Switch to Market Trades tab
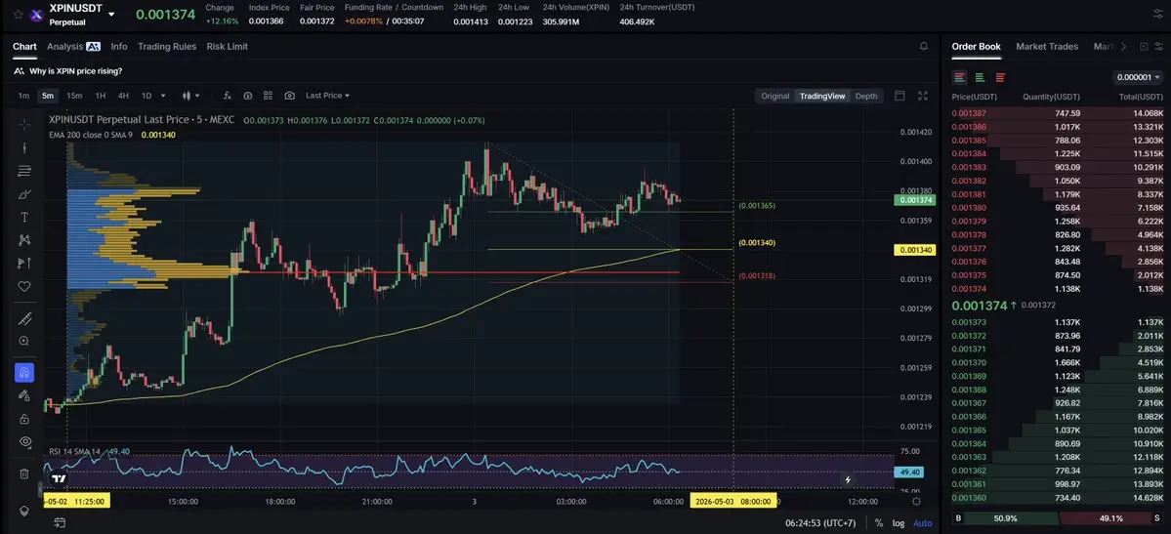 (1047, 46)
